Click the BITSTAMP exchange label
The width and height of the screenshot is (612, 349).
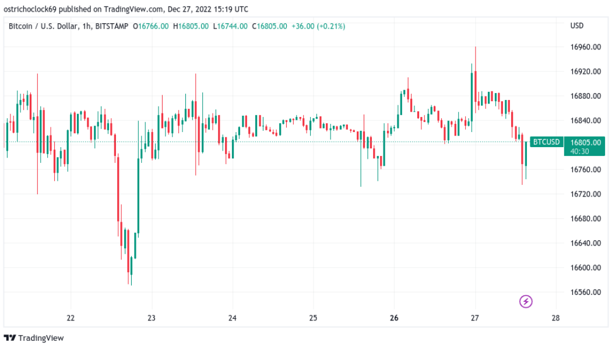pyautogui.click(x=112, y=26)
